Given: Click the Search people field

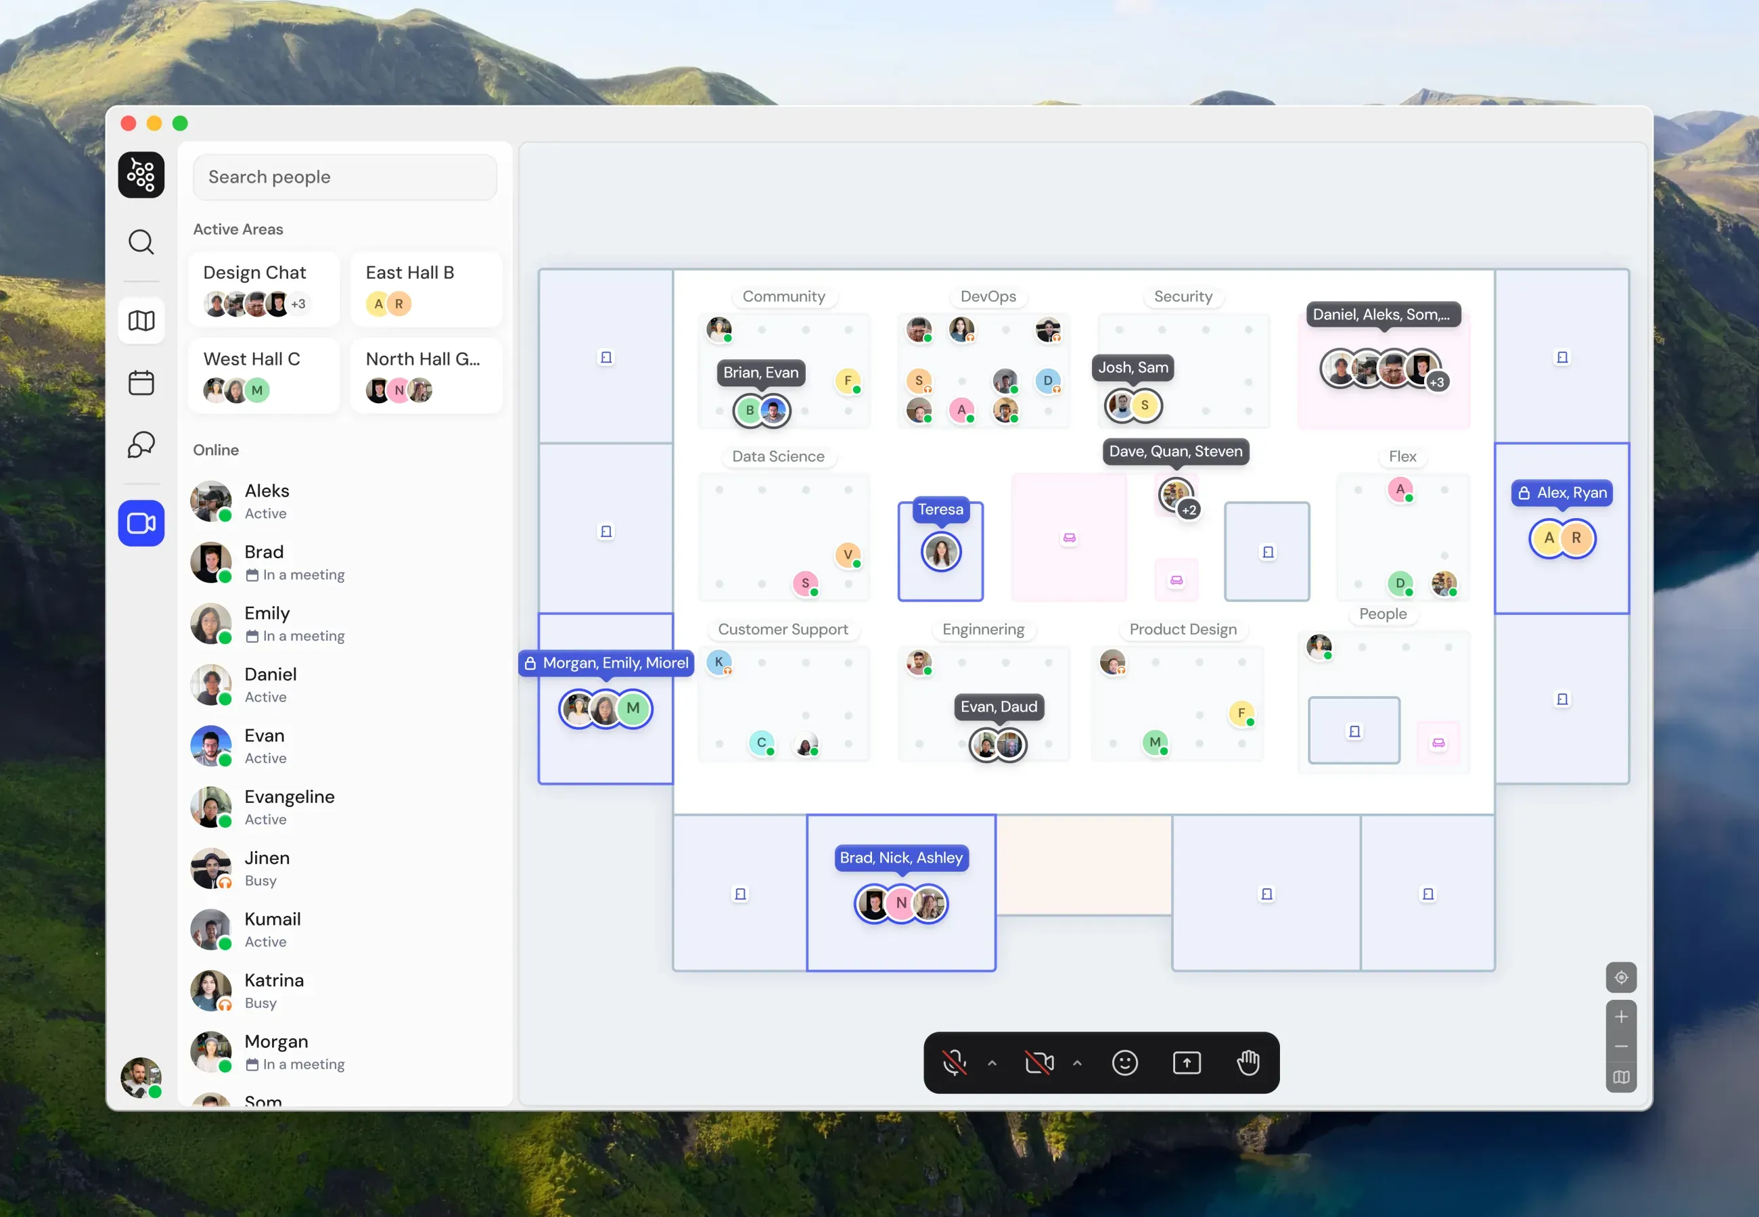Looking at the screenshot, I should coord(344,177).
